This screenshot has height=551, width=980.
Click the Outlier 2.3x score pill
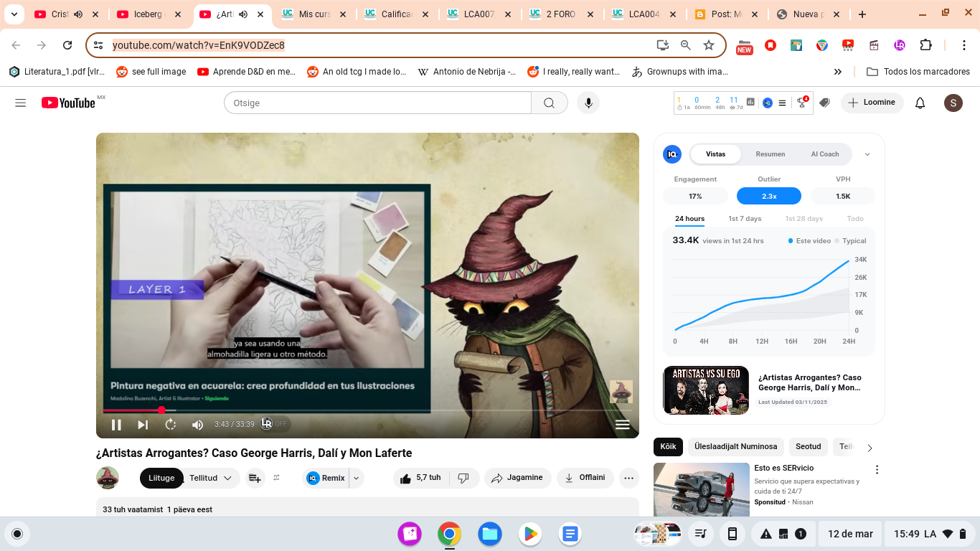[770, 196]
